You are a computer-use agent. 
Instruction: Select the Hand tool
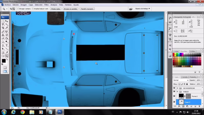pos(3,56)
